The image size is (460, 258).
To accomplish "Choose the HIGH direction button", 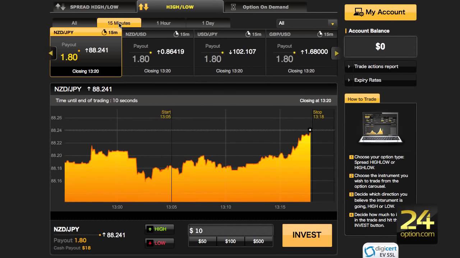I will tap(160, 229).
